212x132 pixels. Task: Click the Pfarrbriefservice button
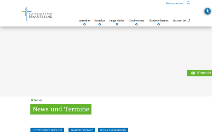82,130
